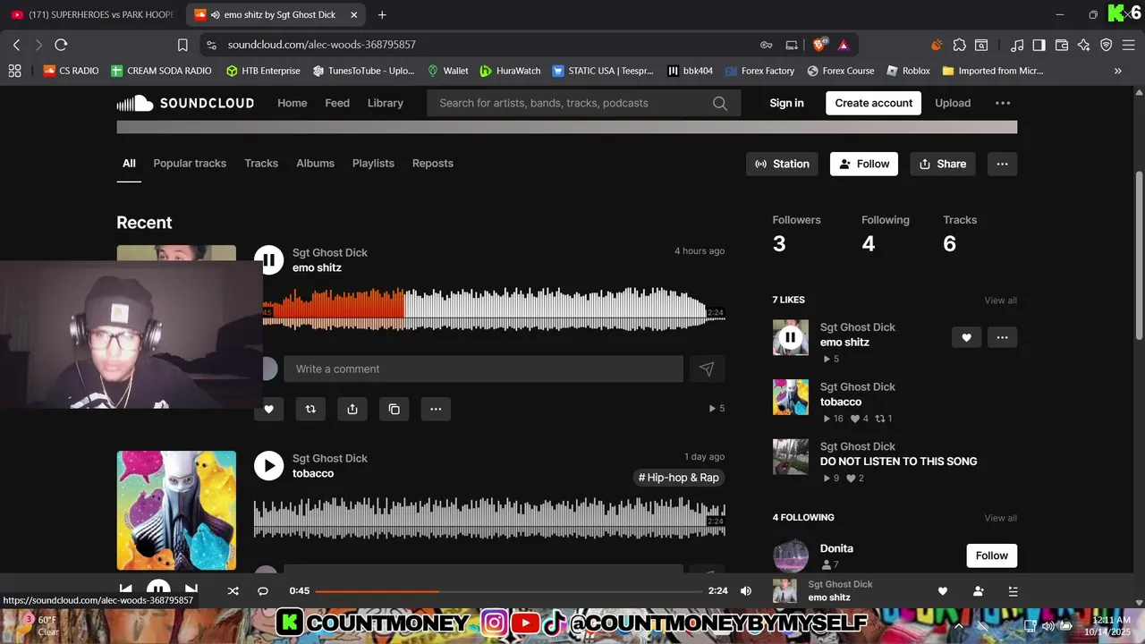Click the Upload link
This screenshot has height=644, width=1145.
tap(953, 103)
